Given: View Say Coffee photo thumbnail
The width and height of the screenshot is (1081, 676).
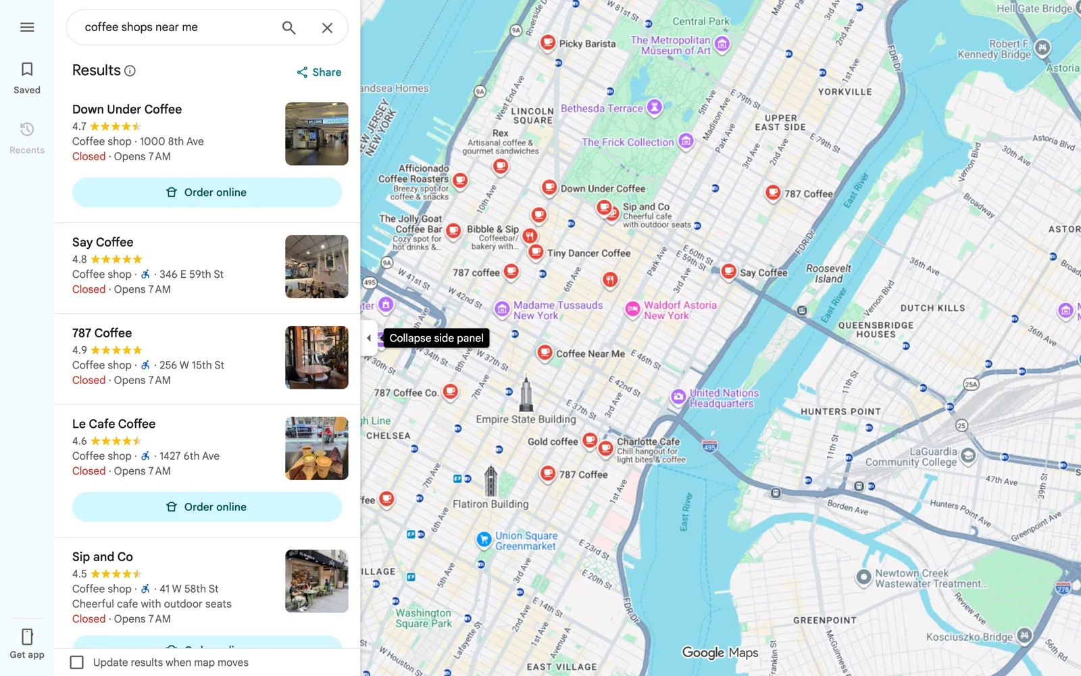Looking at the screenshot, I should [x=317, y=267].
